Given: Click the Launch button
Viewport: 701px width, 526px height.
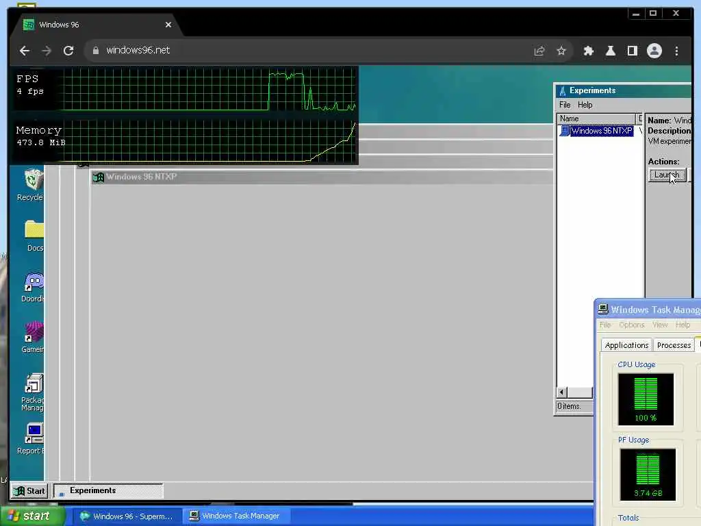Looking at the screenshot, I should pos(667,175).
